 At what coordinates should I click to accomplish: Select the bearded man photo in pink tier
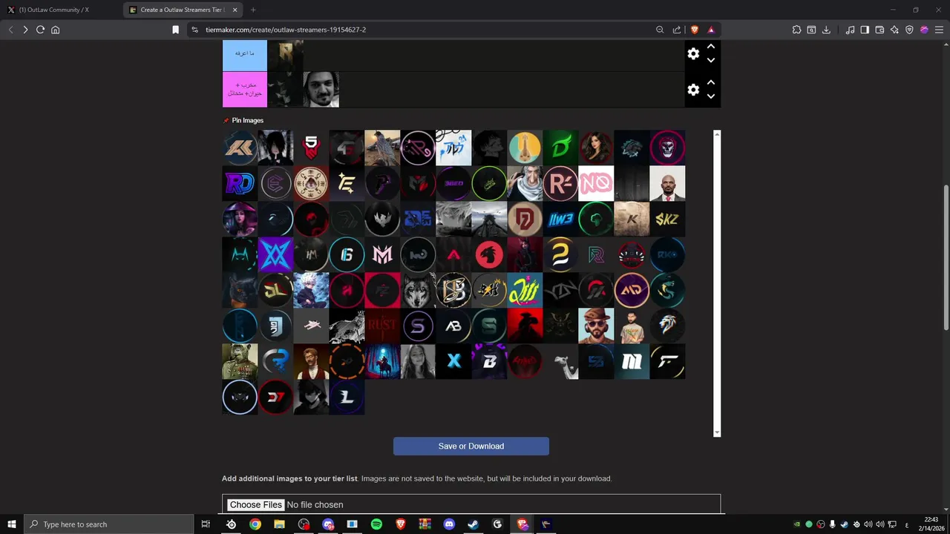click(321, 90)
